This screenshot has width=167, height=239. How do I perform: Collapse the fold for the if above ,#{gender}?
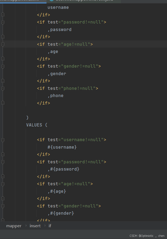coord(3,206)
